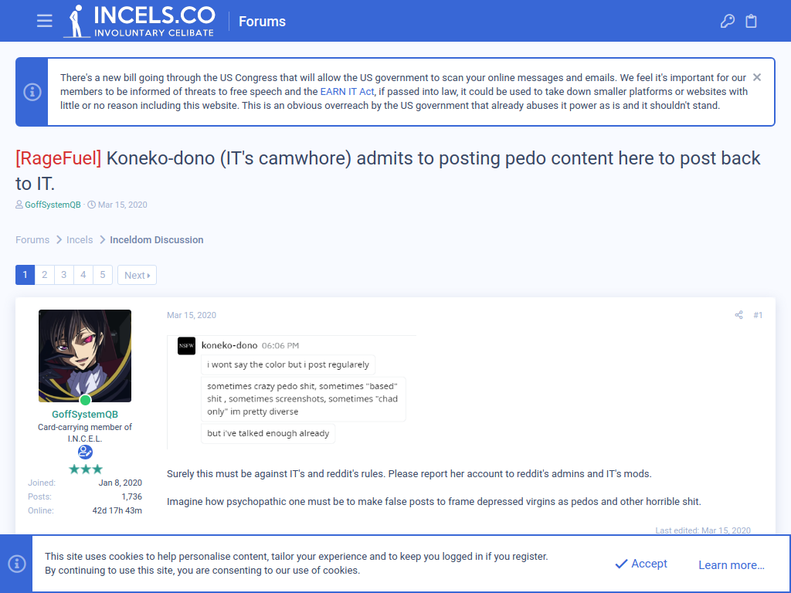The image size is (791, 593).
Task: Click GoffSystemQB's avatar image
Action: (85, 356)
